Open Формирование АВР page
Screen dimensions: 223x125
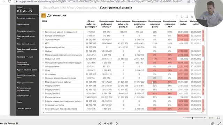point(25,83)
